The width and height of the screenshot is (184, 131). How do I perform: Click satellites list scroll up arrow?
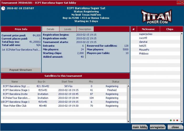(x=128, y=86)
